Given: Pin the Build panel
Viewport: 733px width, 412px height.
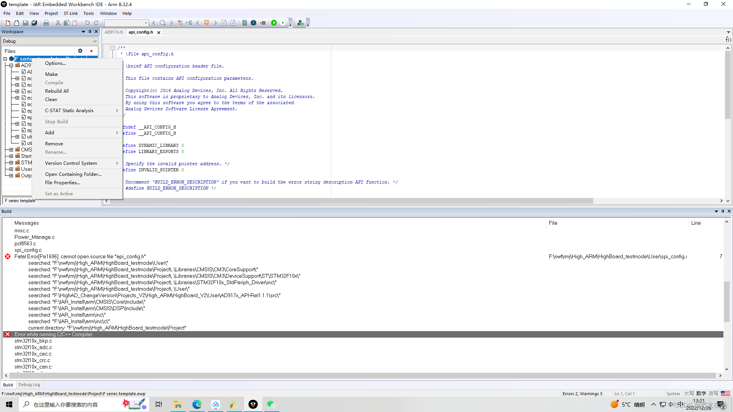Looking at the screenshot, I should click(x=723, y=211).
